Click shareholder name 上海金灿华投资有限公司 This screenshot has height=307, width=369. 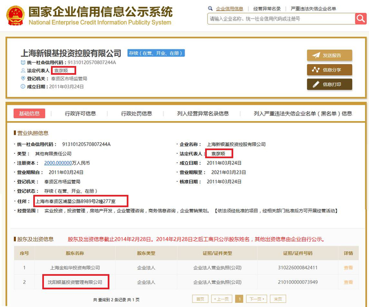pyautogui.click(x=75, y=268)
